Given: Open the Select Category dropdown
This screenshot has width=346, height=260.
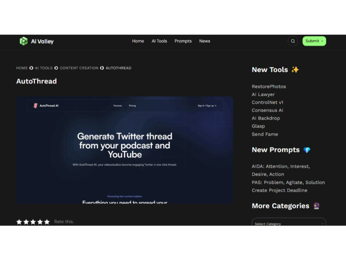Looking at the screenshot, I should (x=288, y=223).
